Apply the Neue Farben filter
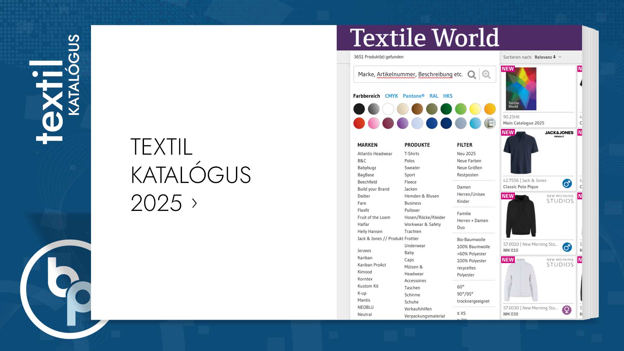The image size is (624, 351). point(469,161)
